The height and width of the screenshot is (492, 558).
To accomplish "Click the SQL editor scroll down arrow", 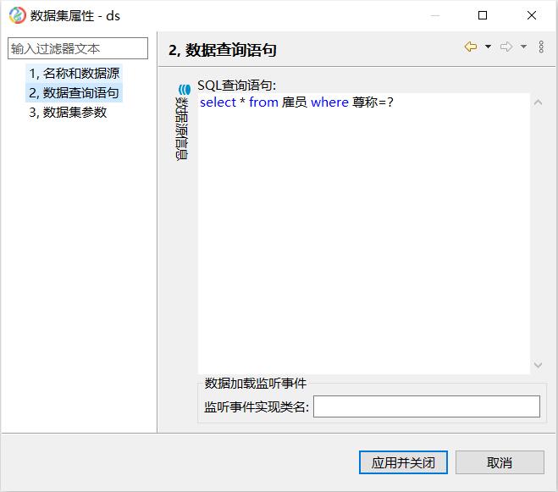I will (x=538, y=364).
